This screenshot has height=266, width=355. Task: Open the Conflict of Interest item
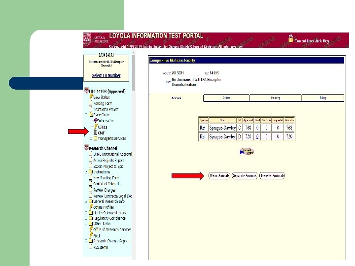tap(106, 184)
